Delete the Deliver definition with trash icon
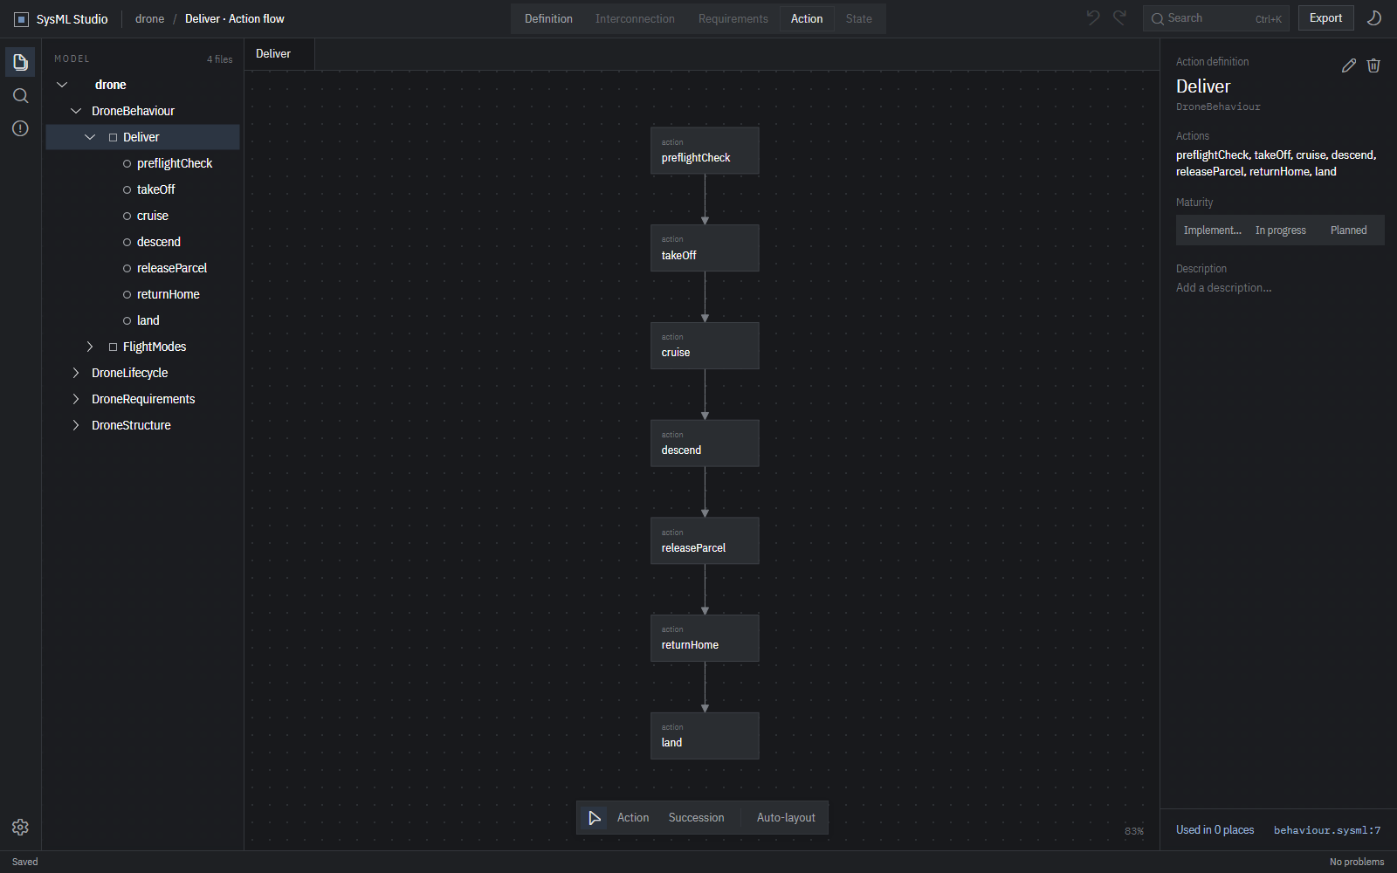Screen dimensions: 1397x873 pyautogui.click(x=1373, y=65)
